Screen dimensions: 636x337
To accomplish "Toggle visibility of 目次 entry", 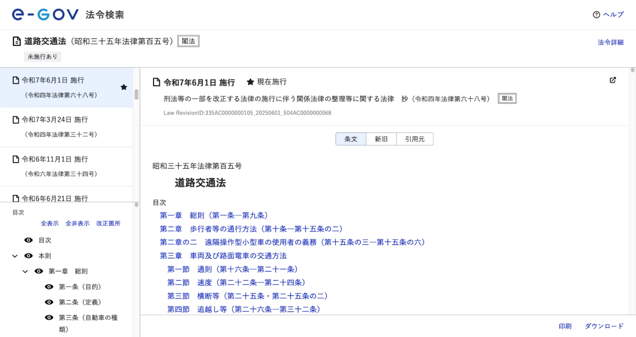I will 28,240.
